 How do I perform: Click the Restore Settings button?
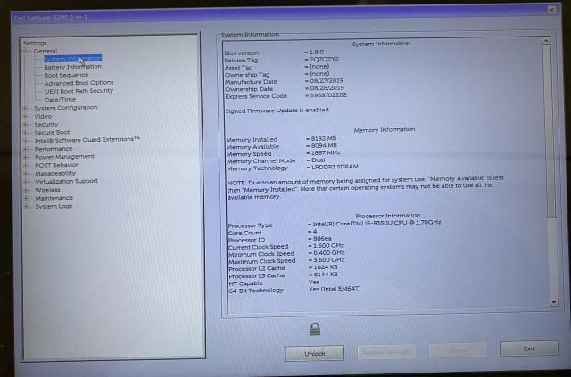[x=386, y=352]
